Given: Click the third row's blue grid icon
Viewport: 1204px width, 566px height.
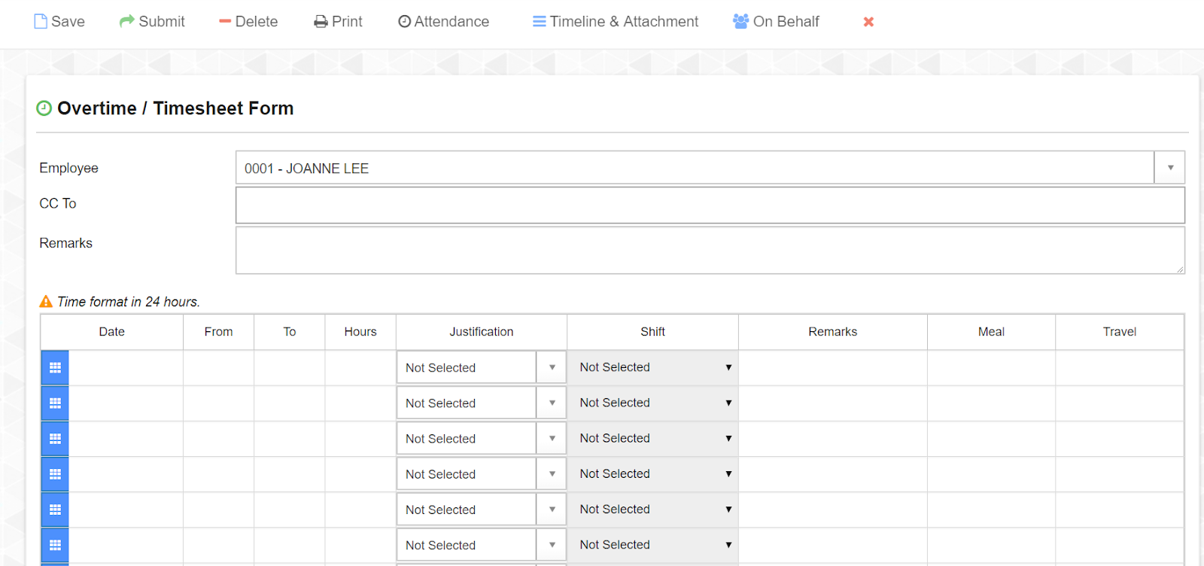Looking at the screenshot, I should point(55,439).
